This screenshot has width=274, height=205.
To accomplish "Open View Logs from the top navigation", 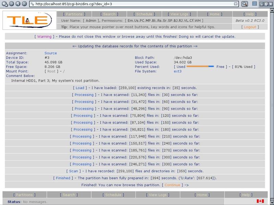I will point(179,14).
